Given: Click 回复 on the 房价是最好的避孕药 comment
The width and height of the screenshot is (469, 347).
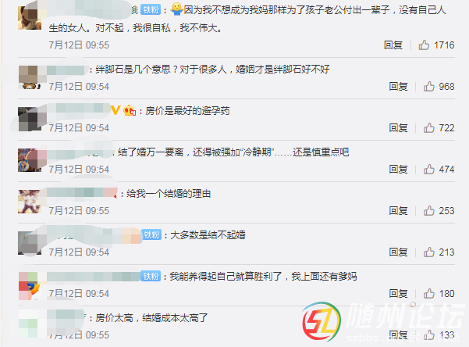Looking at the screenshot, I should (398, 127).
